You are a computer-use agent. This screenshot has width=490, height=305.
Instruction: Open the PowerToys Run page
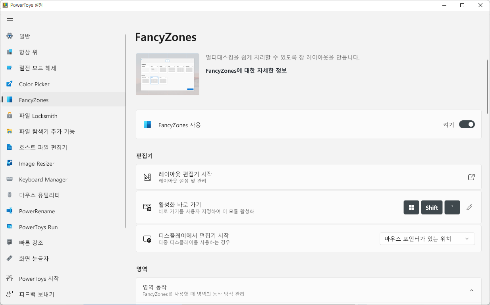[64, 227]
